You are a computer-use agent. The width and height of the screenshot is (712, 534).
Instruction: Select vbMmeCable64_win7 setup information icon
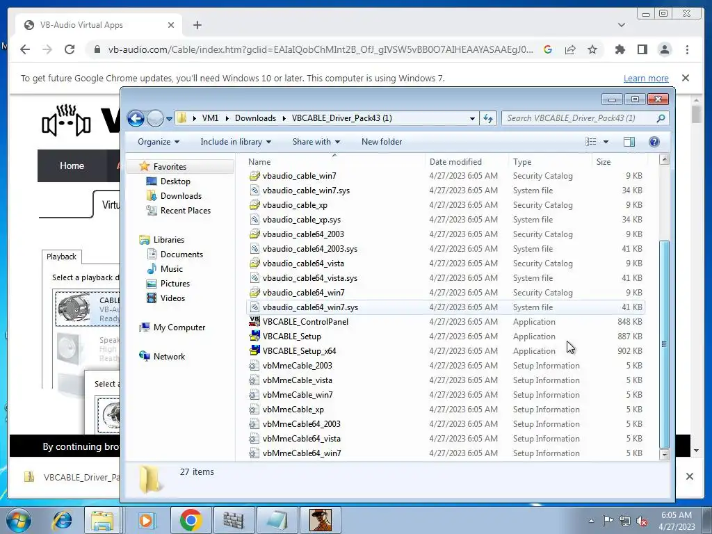point(254,453)
